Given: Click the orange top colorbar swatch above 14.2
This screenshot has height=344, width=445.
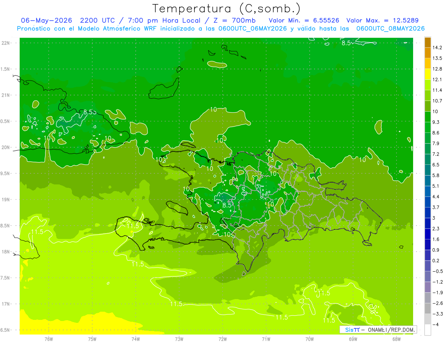Looking at the screenshot, I should [x=428, y=42].
